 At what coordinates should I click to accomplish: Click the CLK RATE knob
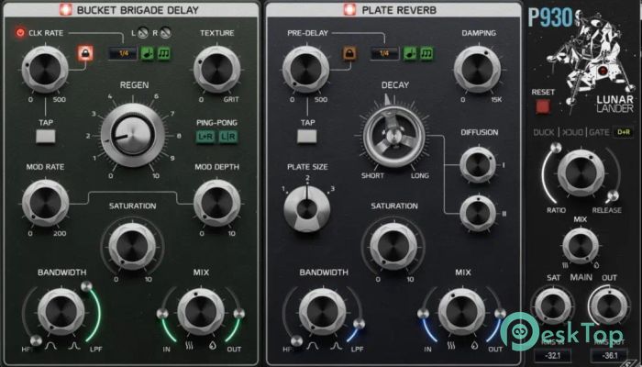pyautogui.click(x=45, y=70)
